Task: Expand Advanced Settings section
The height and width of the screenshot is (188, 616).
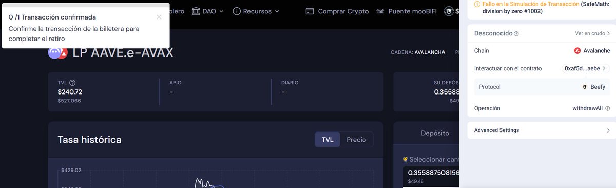Action: (542, 130)
